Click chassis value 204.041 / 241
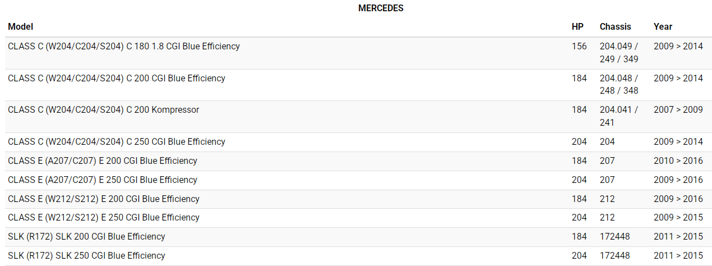Screen dimensions: 712x266 [x=619, y=116]
